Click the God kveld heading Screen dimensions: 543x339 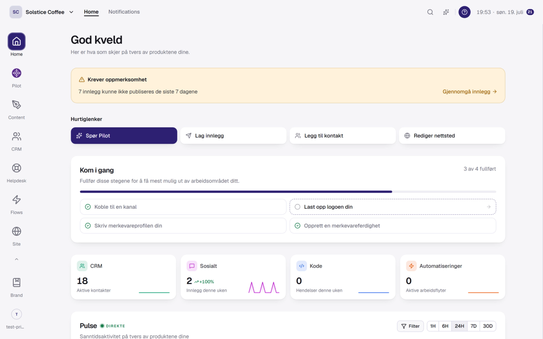point(97,40)
